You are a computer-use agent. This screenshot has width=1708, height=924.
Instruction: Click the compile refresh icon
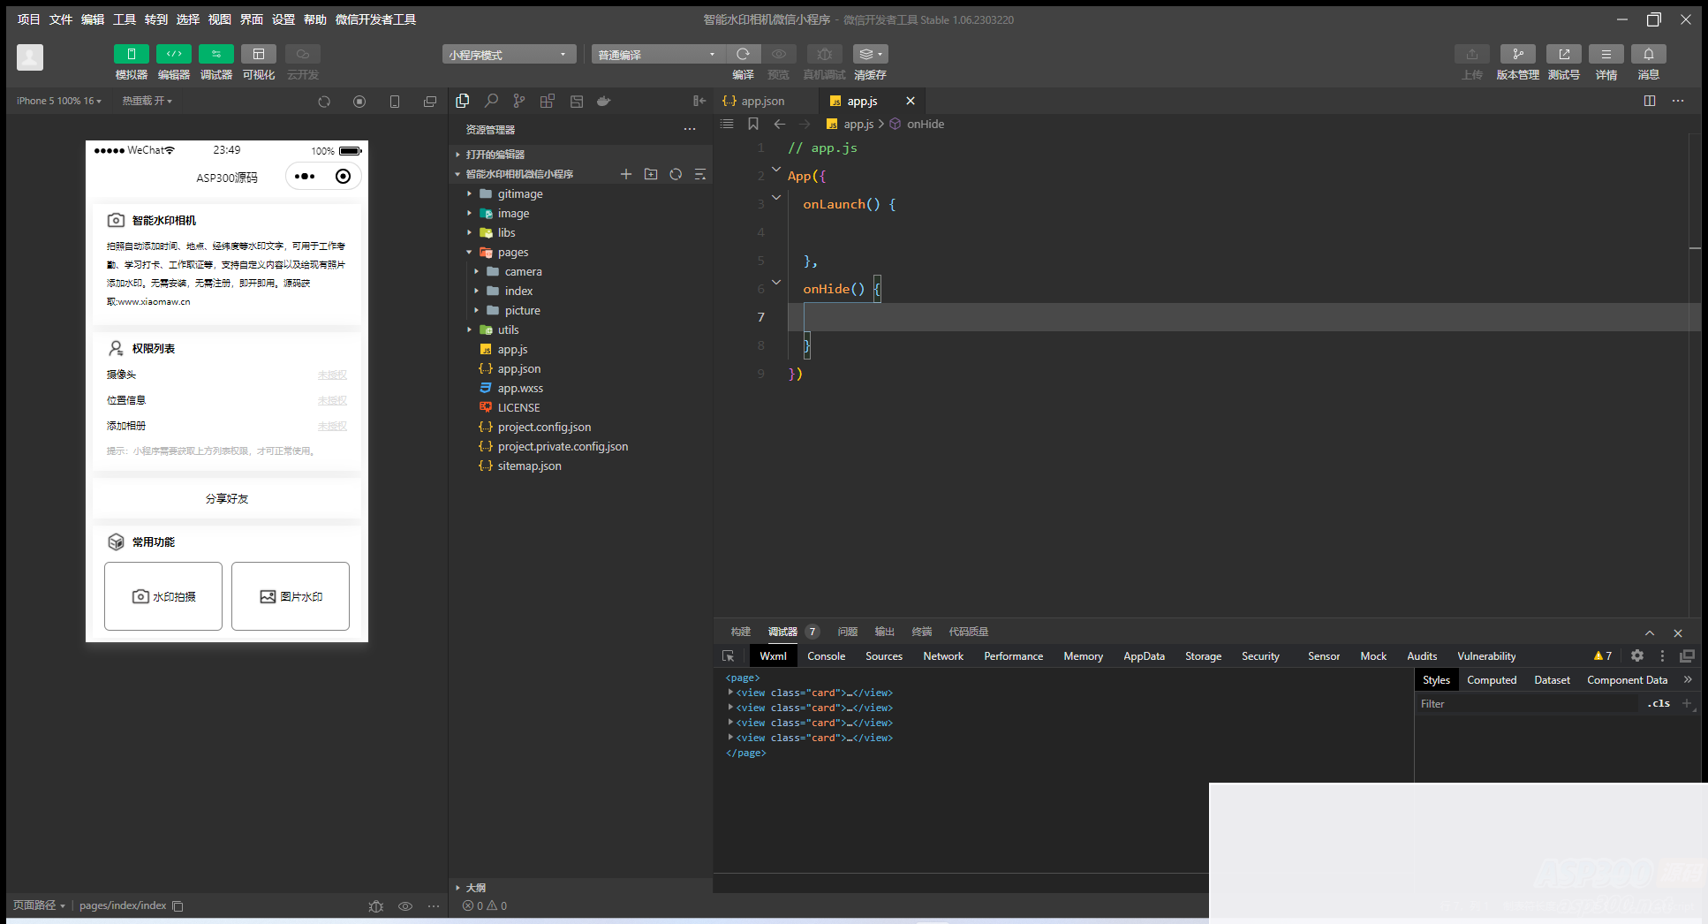pyautogui.click(x=743, y=54)
